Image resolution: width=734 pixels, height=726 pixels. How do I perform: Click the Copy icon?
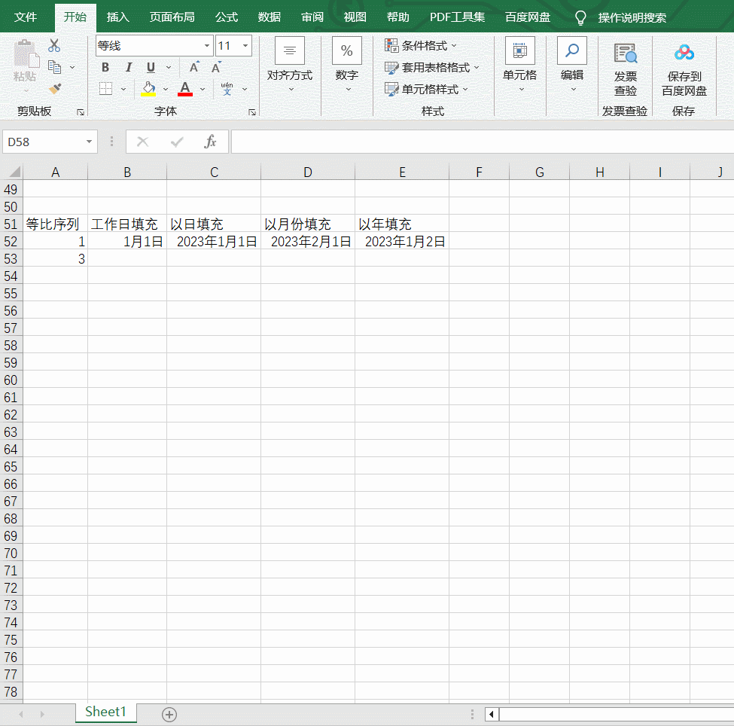pyautogui.click(x=55, y=67)
